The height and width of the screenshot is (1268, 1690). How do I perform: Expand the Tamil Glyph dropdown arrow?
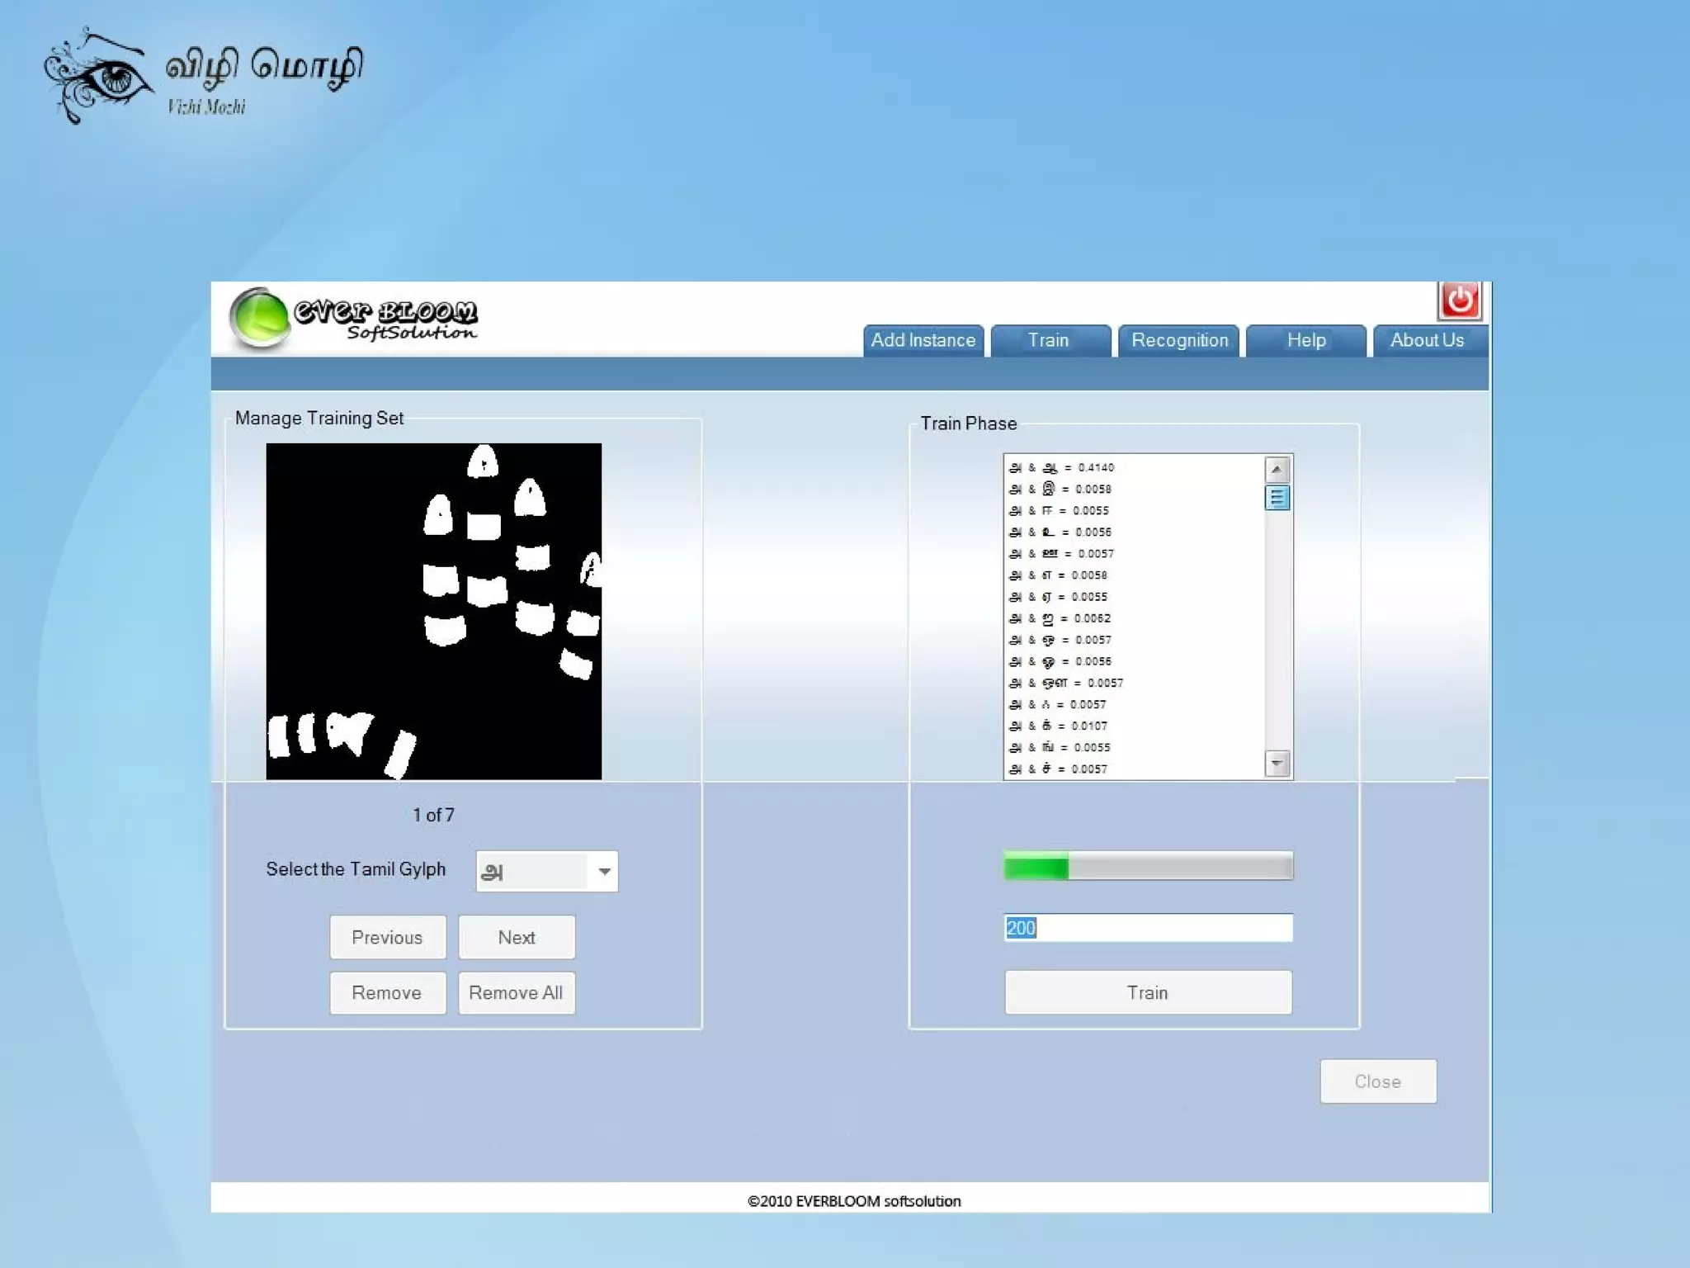pyautogui.click(x=604, y=872)
